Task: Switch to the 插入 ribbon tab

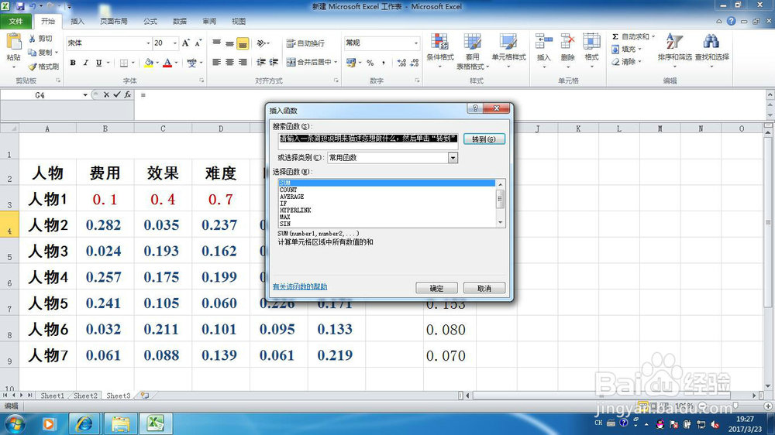Action: (x=77, y=21)
